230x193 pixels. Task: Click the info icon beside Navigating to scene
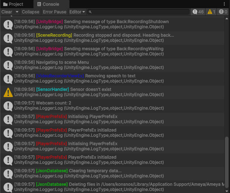point(8,65)
